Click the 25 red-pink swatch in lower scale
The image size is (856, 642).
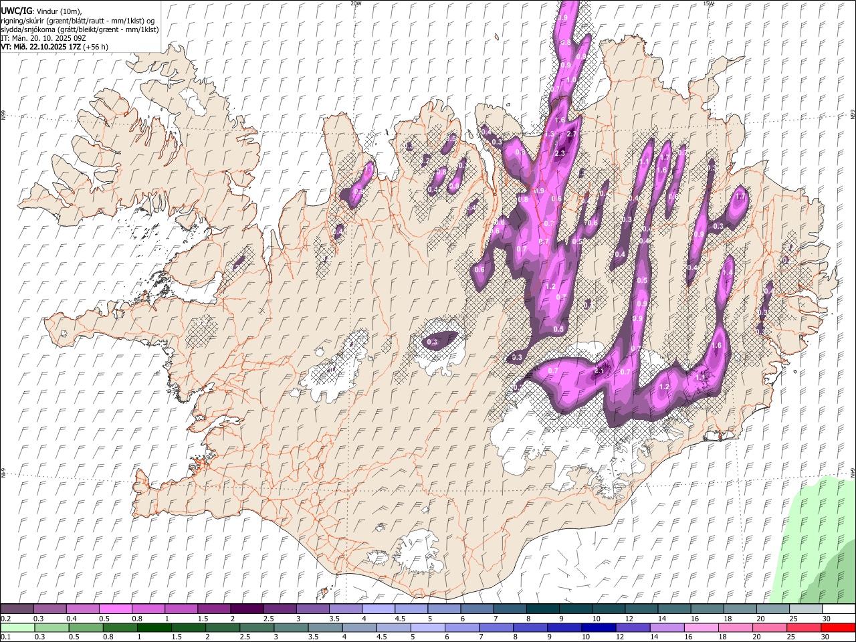click(804, 627)
